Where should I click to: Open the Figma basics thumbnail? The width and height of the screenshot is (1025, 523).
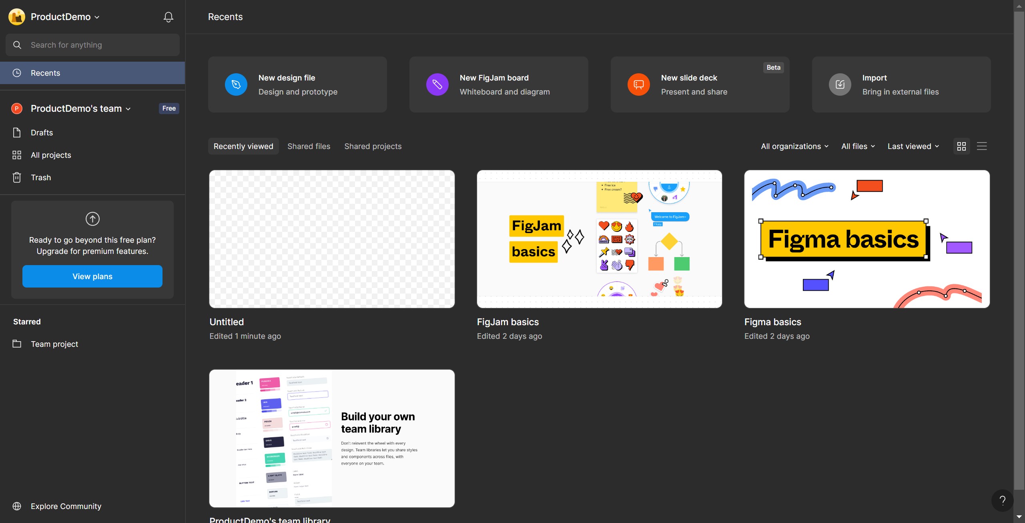coord(867,239)
